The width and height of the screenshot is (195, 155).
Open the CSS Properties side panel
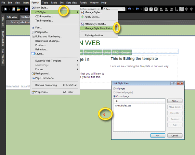(3, 57)
